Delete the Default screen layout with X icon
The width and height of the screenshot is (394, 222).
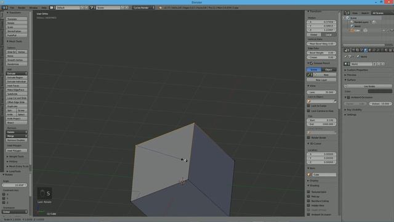tap(86, 7)
